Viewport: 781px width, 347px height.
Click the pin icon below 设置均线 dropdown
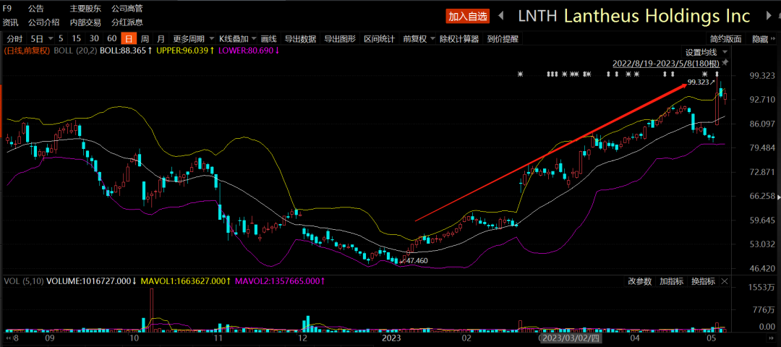(725, 64)
